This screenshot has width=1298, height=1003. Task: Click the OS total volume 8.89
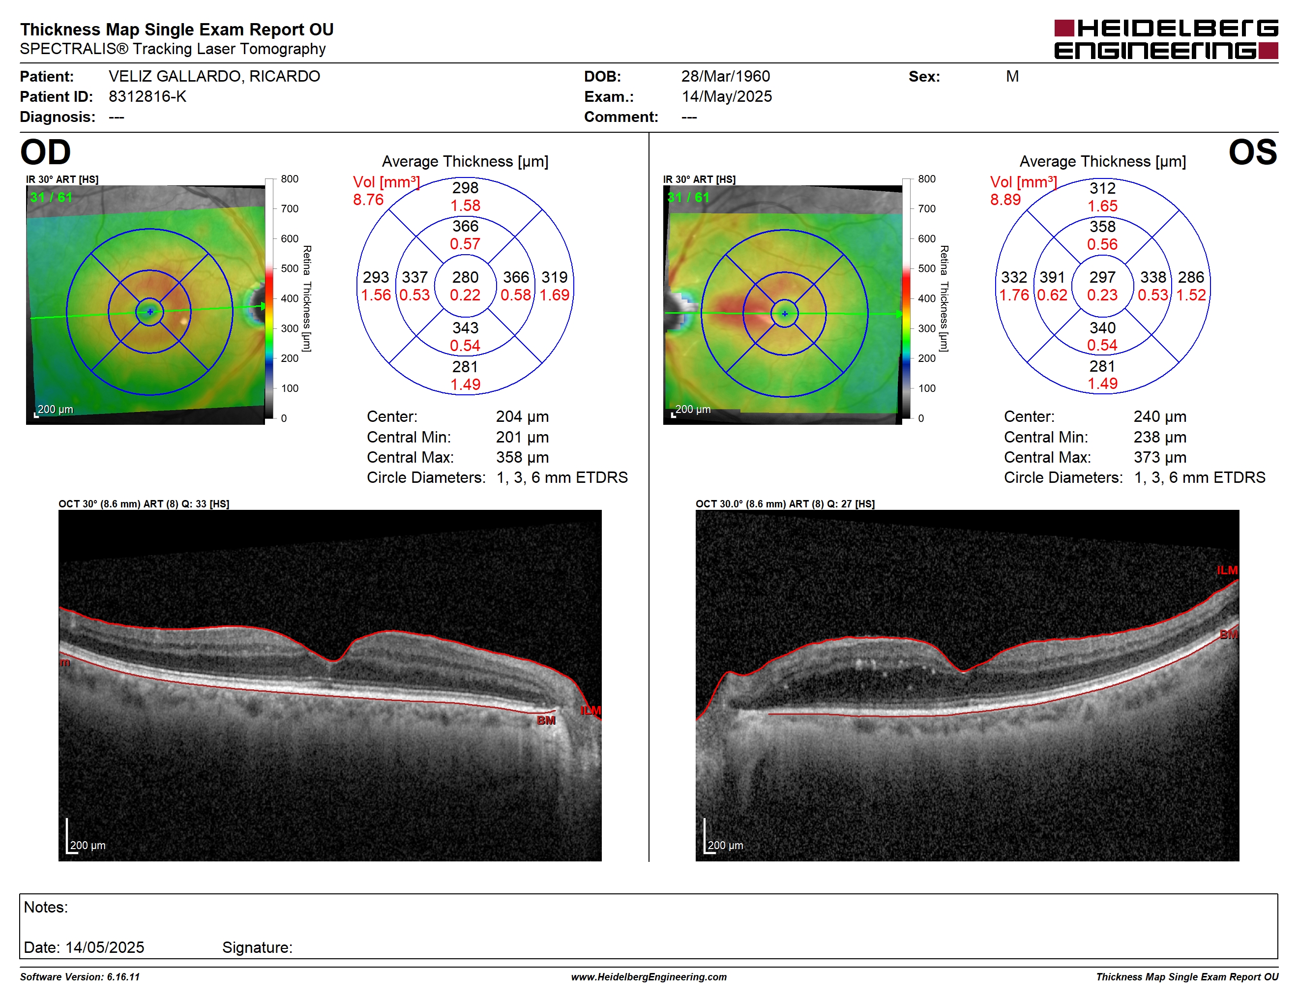[x=1005, y=200]
